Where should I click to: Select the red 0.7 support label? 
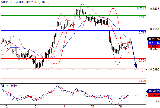coord(144,71)
